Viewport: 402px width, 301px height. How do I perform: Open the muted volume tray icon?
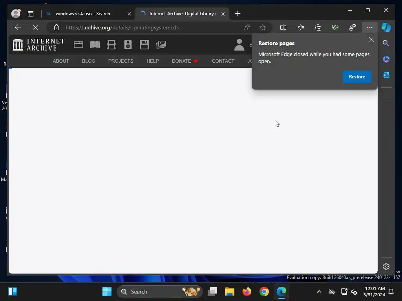point(354,292)
